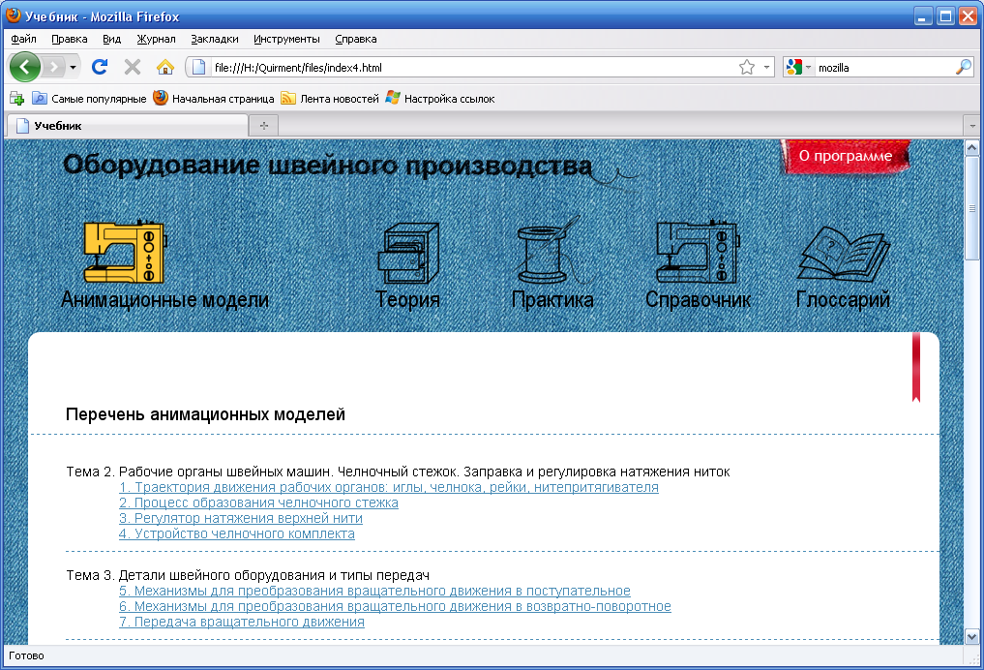Screen dimensions: 984x670
Task: Click the Практика text label
Action: coord(552,299)
